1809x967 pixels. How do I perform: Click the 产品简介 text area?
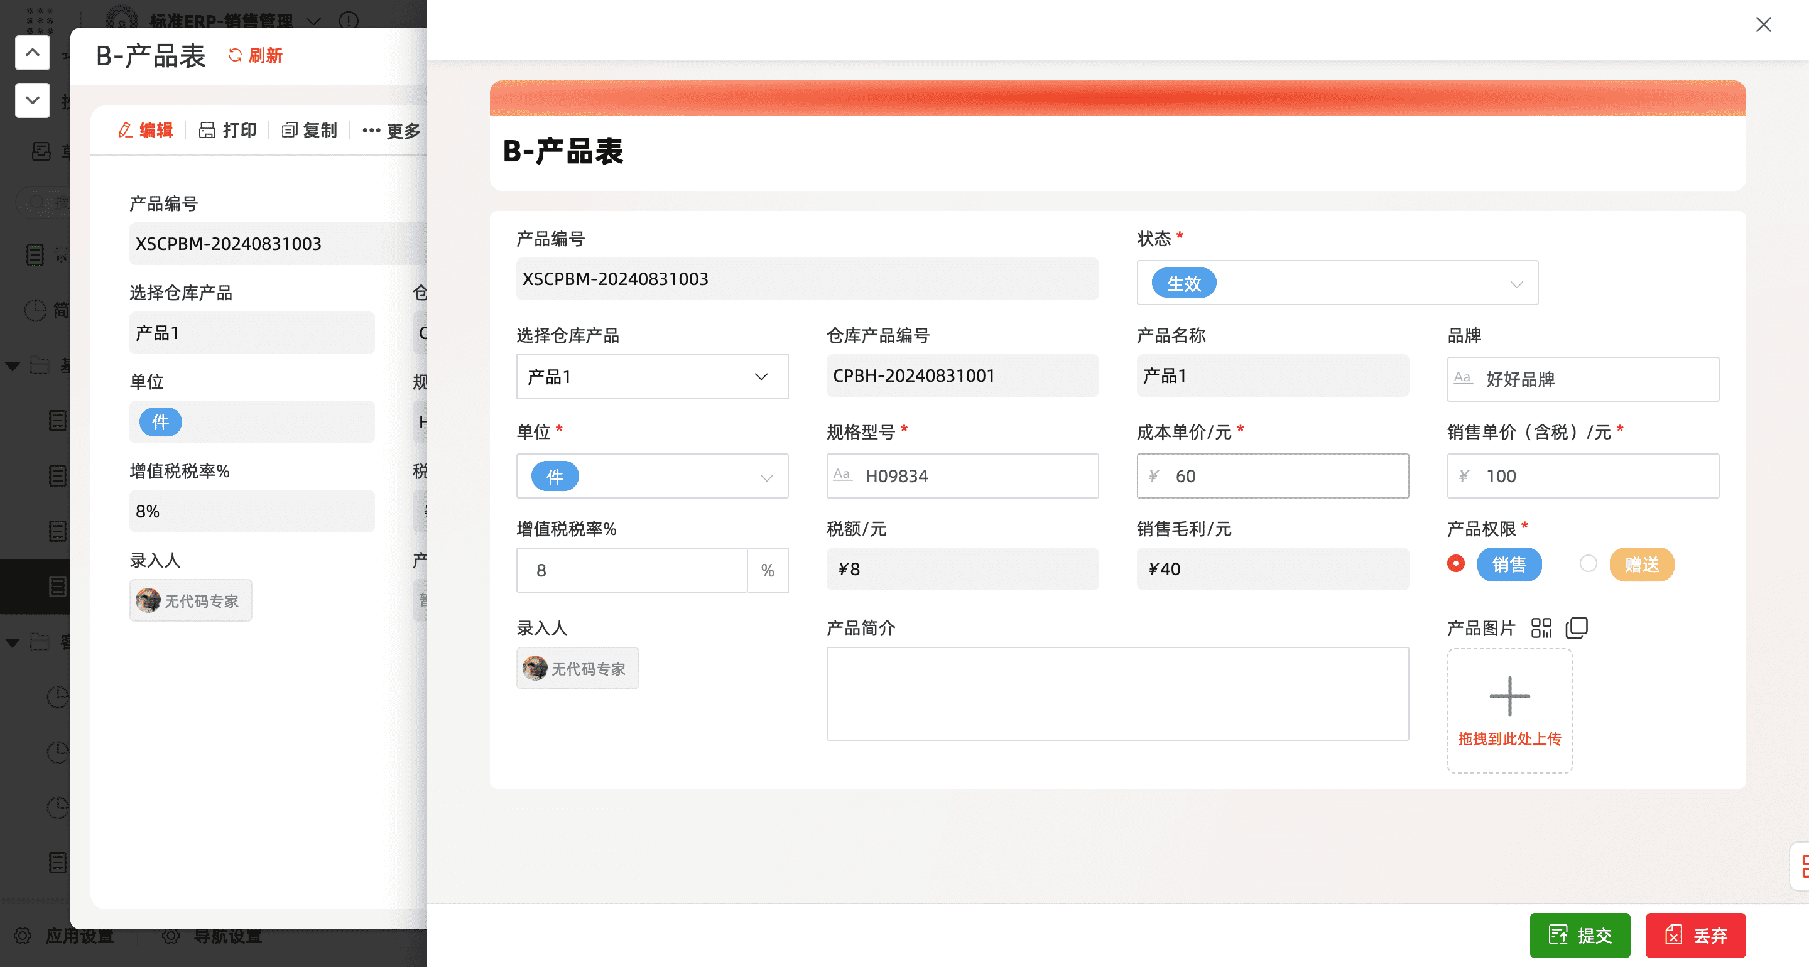click(x=1117, y=693)
